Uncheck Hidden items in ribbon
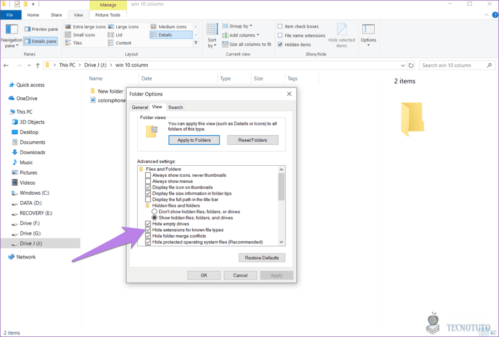The width and height of the screenshot is (499, 337). (x=280, y=44)
